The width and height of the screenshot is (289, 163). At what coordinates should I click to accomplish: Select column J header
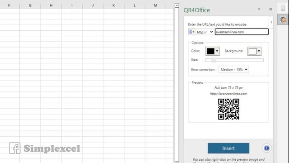coord(93,5)
